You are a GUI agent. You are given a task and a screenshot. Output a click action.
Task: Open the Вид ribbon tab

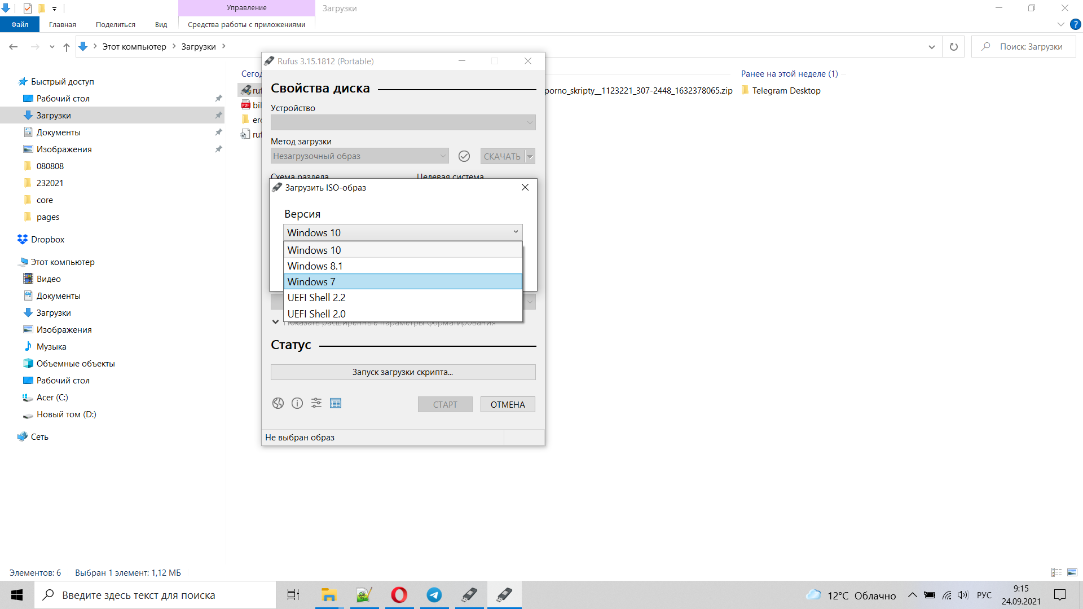161,25
